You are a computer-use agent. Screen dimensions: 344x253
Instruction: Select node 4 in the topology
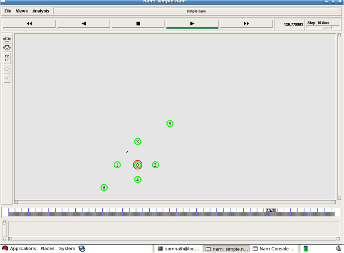point(138,179)
